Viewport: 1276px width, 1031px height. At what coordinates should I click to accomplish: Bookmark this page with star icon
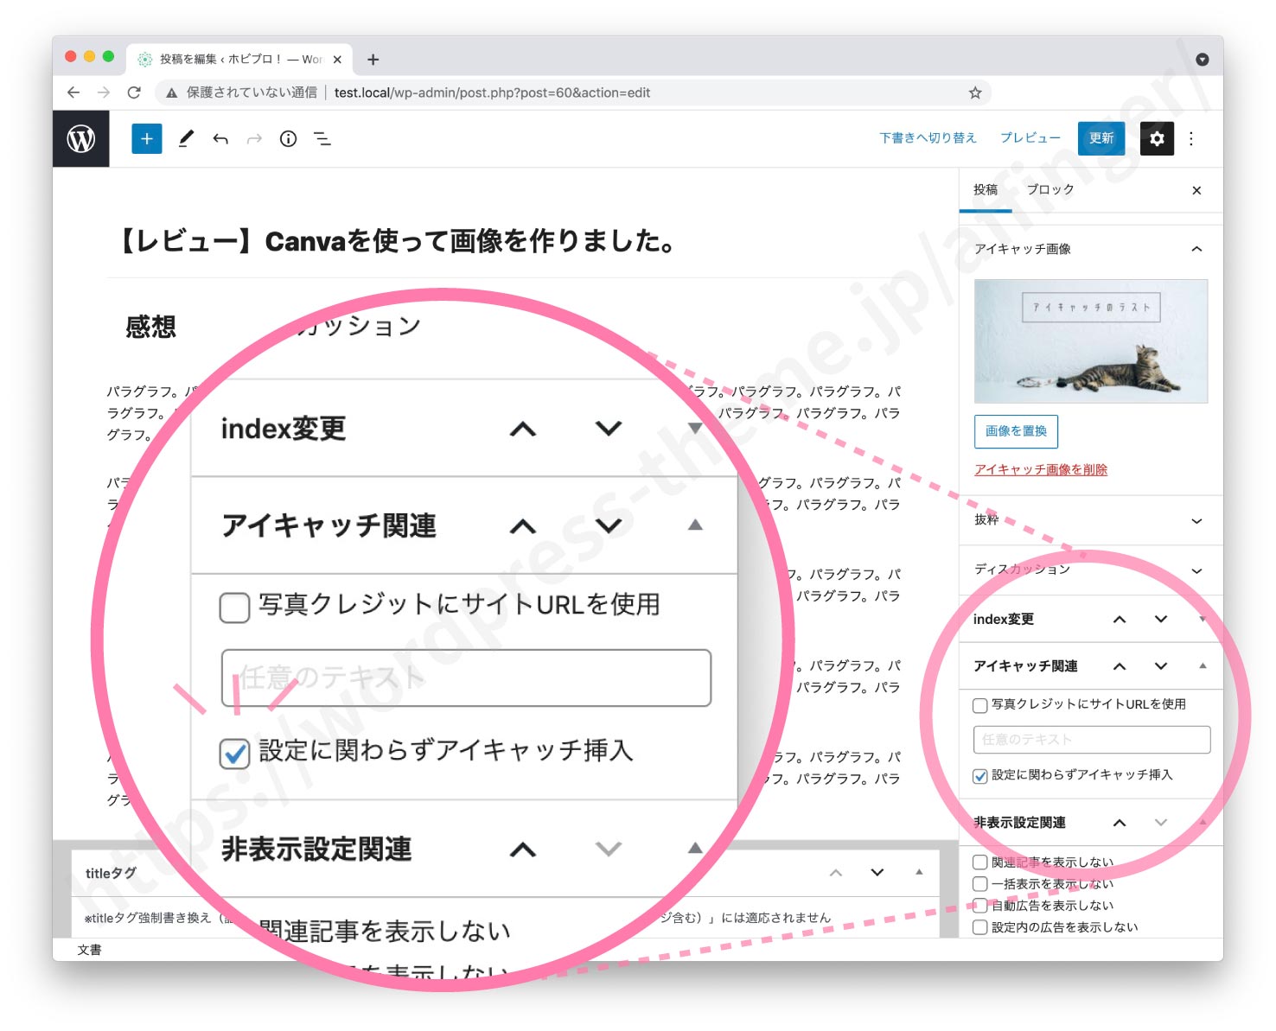975,92
